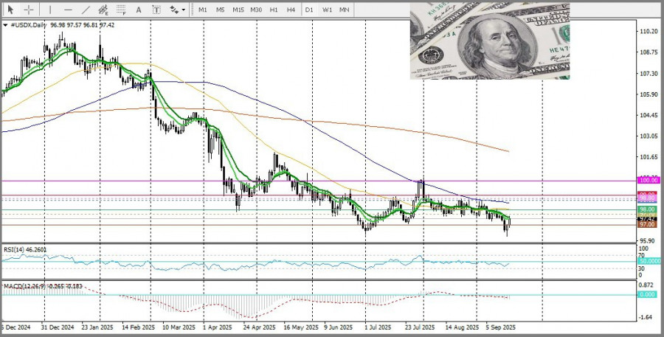Select the text 'A' tool
664x337 pixels.
point(139,10)
